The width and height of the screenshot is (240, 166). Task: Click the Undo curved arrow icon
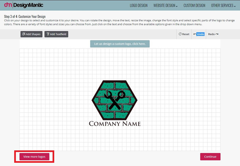point(195,34)
